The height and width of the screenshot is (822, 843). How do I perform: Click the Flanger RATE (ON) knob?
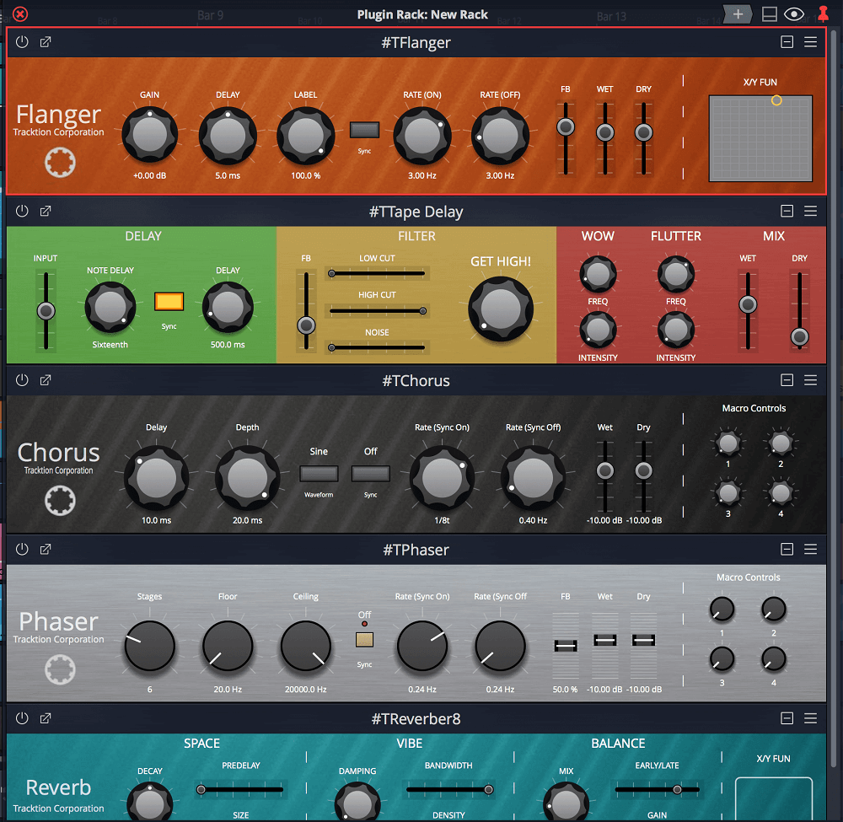[422, 135]
